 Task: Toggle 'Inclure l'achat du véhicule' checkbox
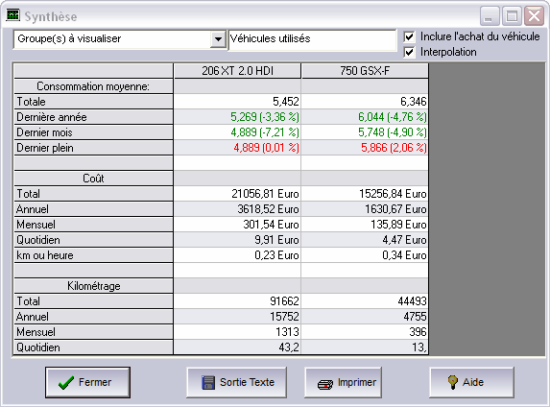click(x=409, y=36)
